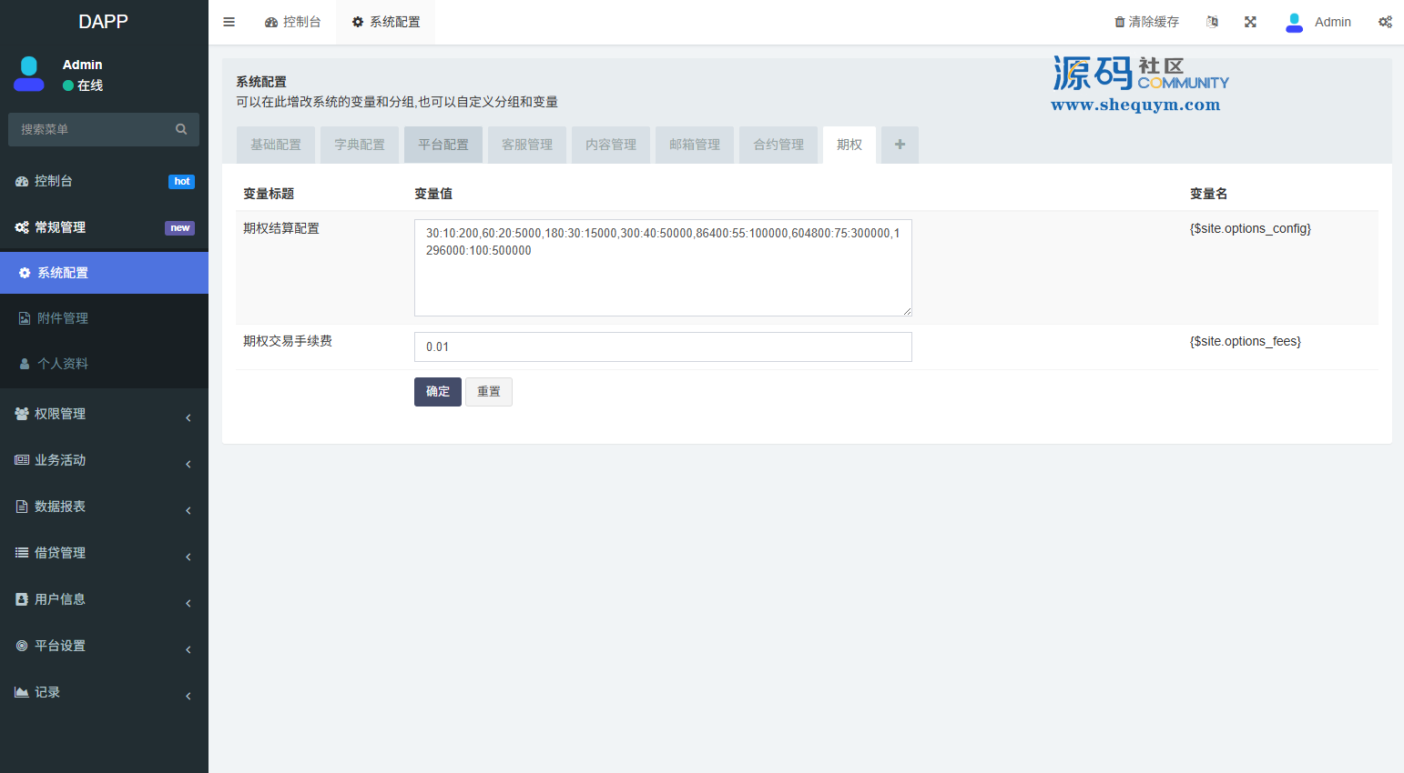Click the Admin user avatar in header
This screenshot has width=1404, height=773.
[1294, 22]
